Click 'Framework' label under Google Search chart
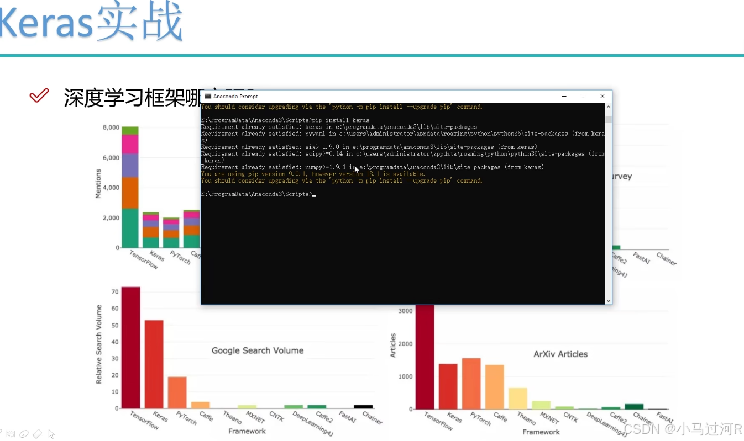This screenshot has width=744, height=441. pos(247,431)
